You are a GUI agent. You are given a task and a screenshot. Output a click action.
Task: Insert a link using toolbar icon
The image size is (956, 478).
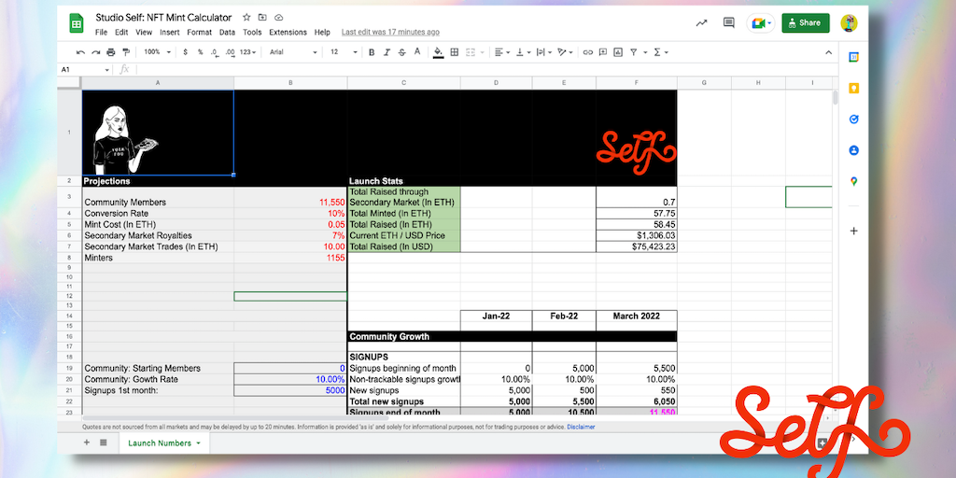588,52
